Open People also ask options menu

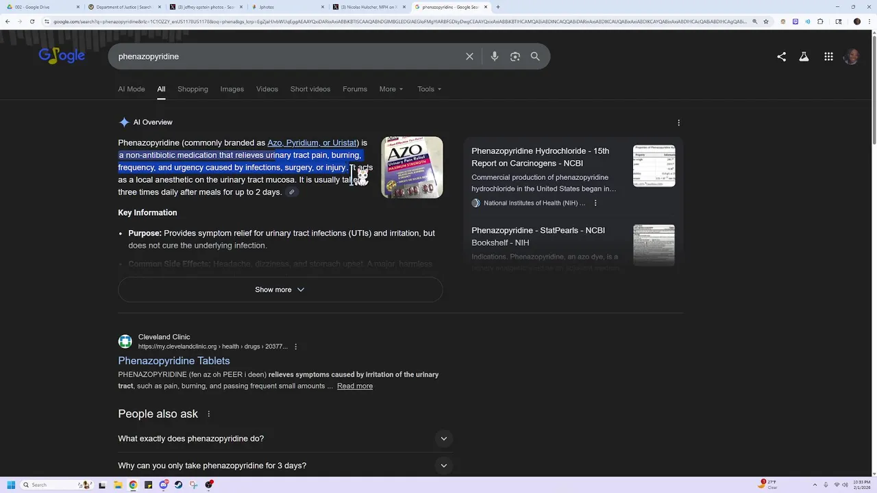click(x=209, y=414)
